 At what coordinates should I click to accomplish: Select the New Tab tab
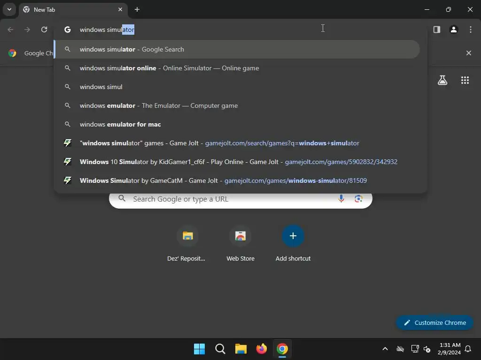pyautogui.click(x=73, y=9)
